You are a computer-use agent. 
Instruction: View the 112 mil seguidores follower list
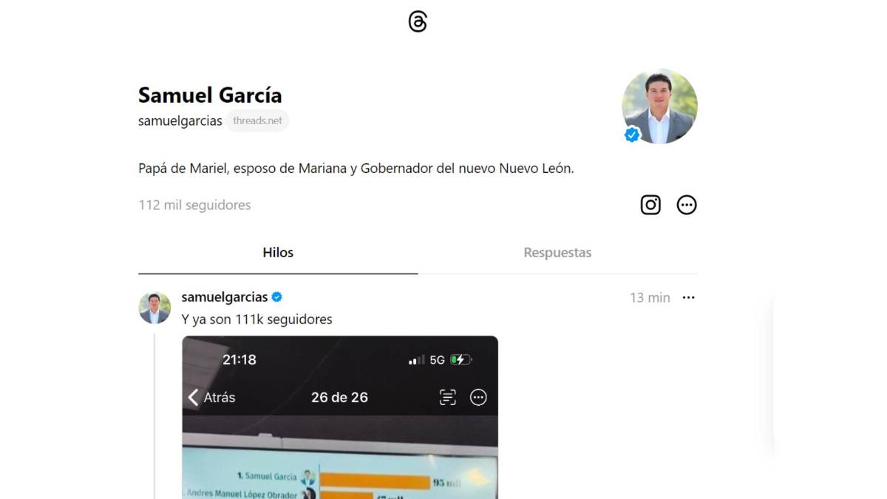point(194,205)
